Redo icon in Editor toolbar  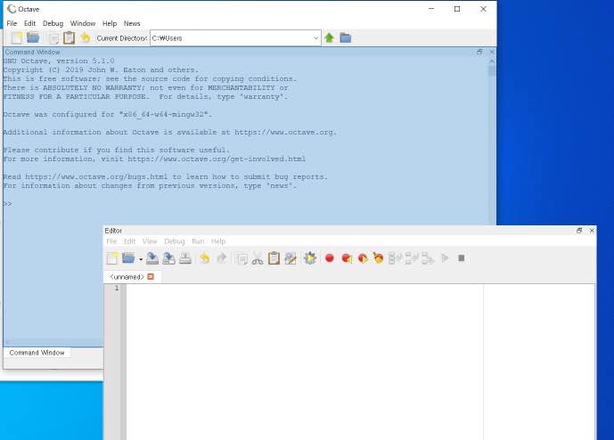[x=221, y=258]
